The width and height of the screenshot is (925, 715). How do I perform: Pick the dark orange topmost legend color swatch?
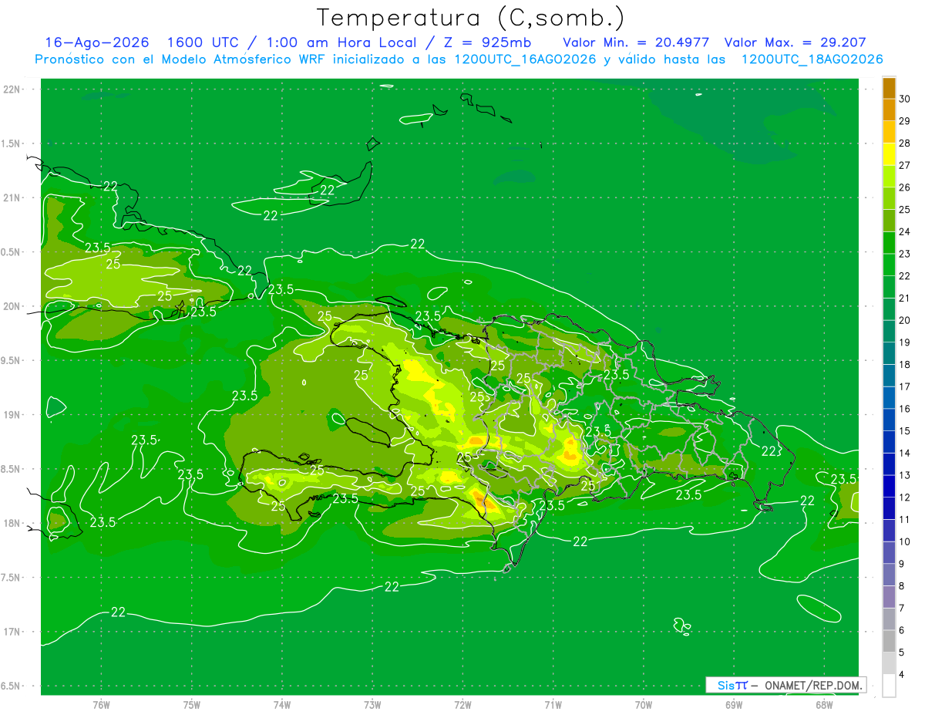pyautogui.click(x=889, y=88)
